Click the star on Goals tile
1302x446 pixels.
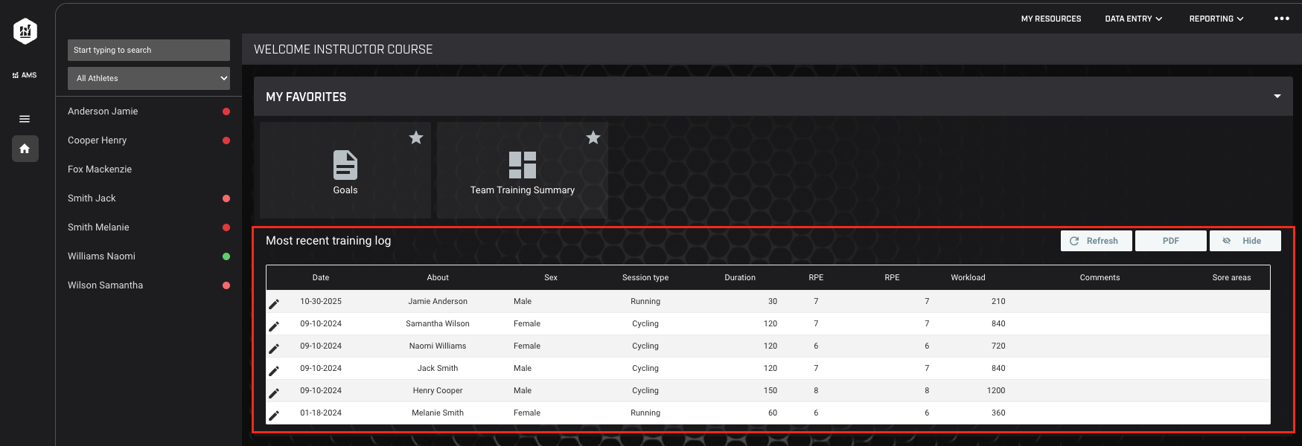click(x=416, y=138)
